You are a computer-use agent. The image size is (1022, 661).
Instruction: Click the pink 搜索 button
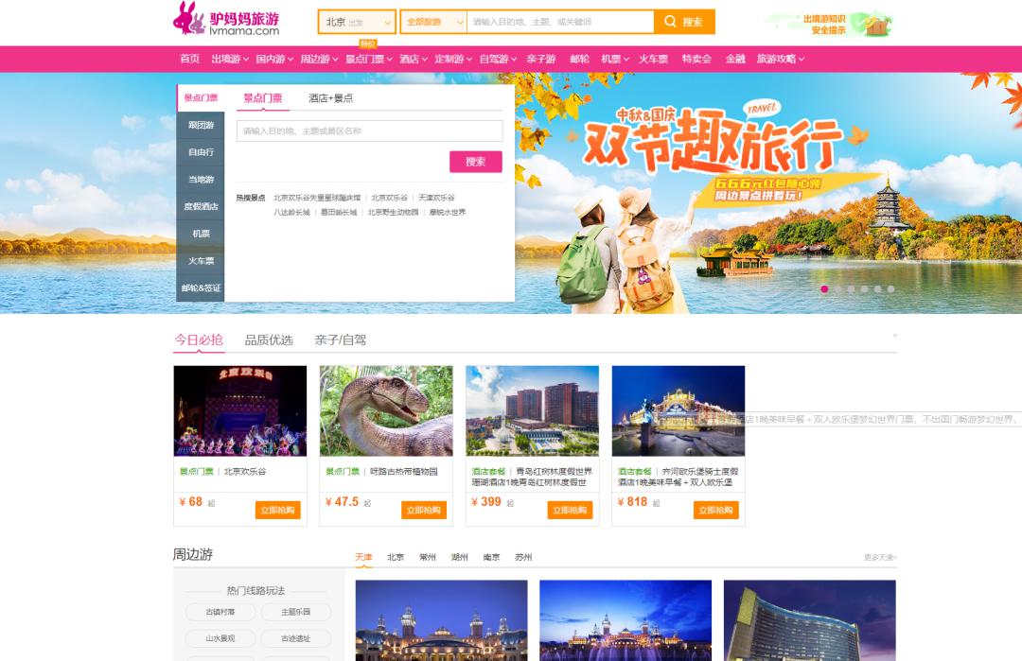[x=475, y=162]
